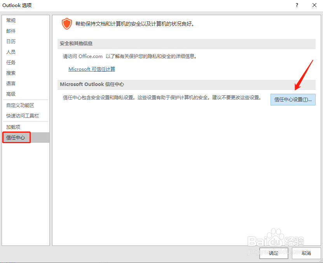323x263 pixels.
Task: Open the Microsoft 可信任计算 link
Action: click(92, 69)
